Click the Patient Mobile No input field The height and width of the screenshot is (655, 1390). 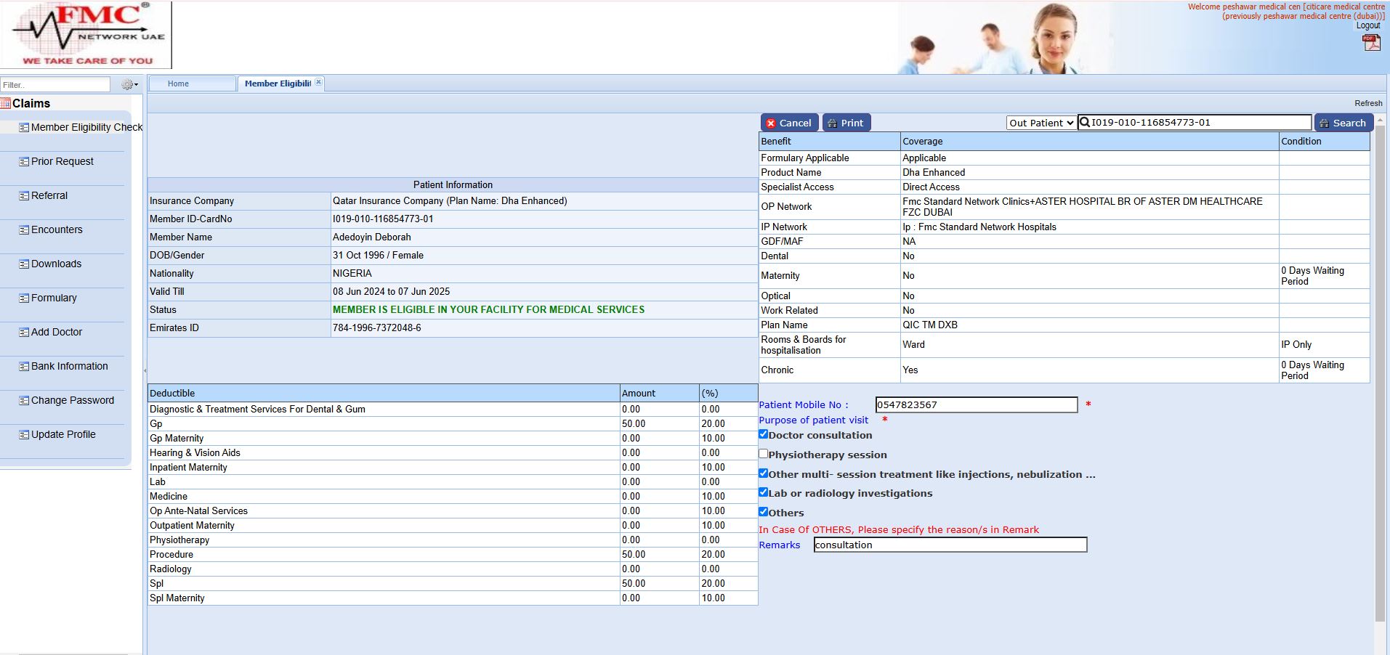[976, 405]
